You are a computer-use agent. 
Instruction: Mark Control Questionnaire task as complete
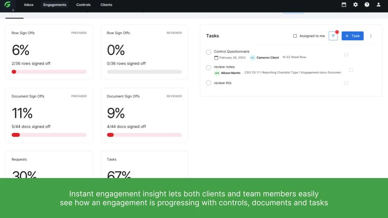(x=209, y=52)
